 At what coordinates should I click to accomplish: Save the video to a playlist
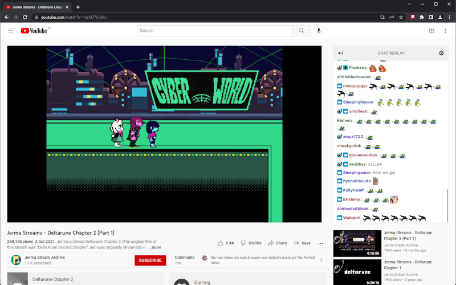302,243
